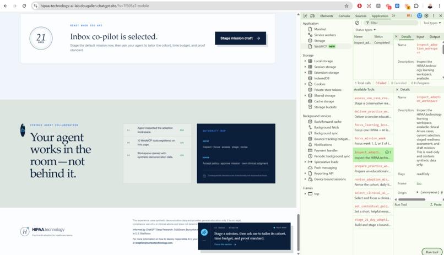Click the HIPAA technology footer logo

(x=42, y=231)
